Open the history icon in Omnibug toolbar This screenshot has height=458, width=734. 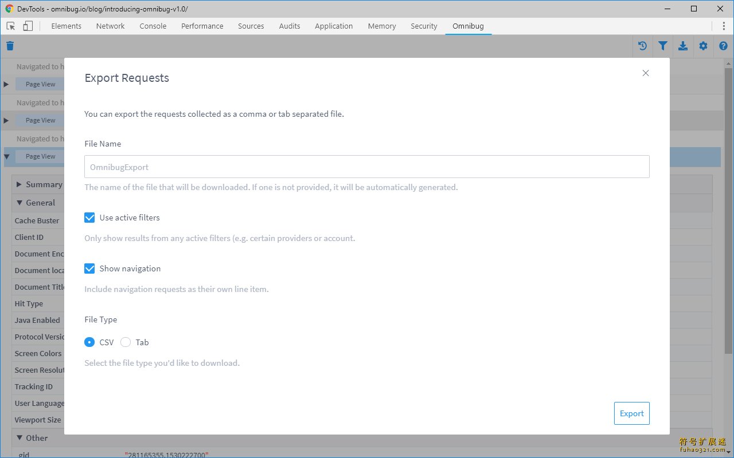tap(642, 46)
